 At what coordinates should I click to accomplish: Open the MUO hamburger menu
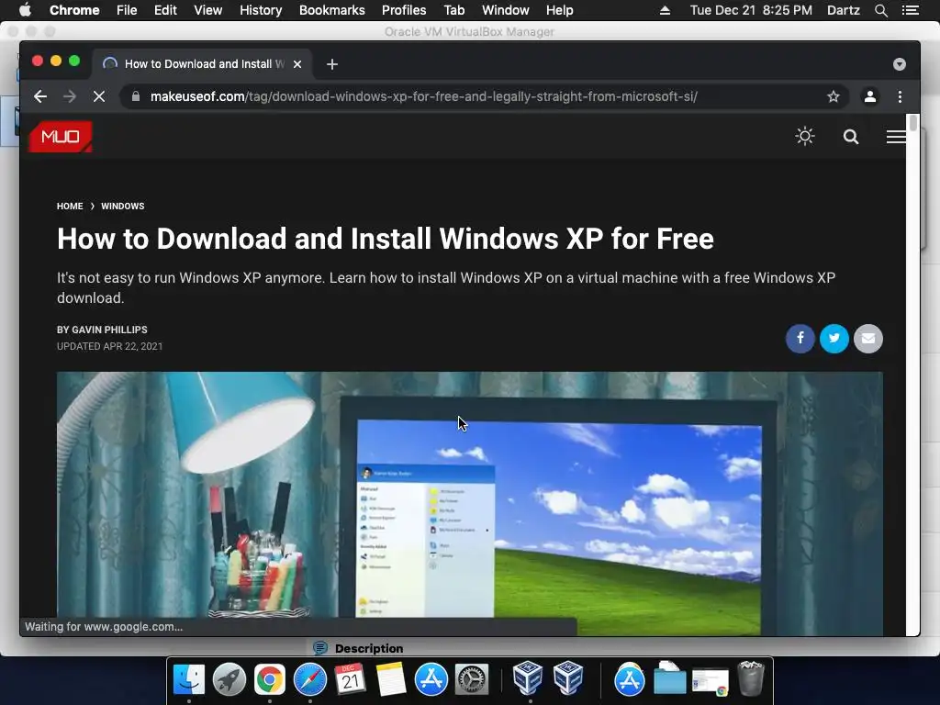pos(896,137)
